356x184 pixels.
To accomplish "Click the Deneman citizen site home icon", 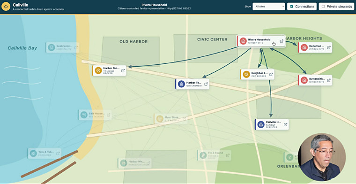I will 304,47.
